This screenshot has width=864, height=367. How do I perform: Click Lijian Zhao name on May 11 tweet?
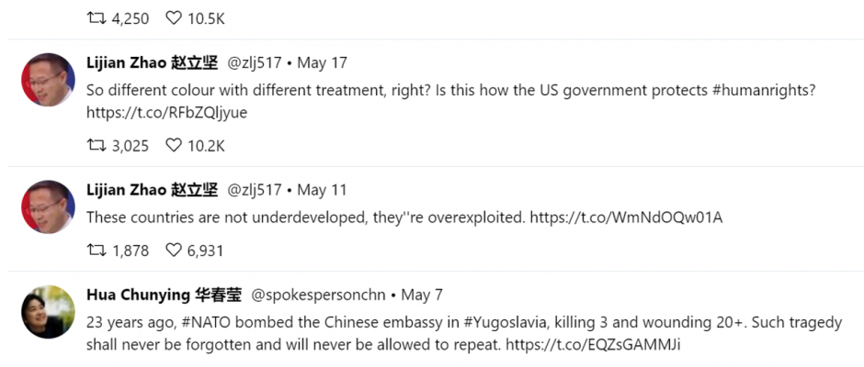[152, 190]
